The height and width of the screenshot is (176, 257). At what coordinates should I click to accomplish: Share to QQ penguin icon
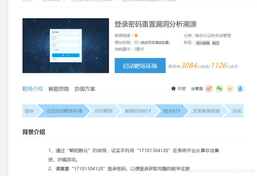coord(240,89)
